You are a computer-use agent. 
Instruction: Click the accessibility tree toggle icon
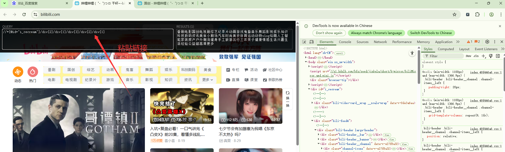coord(412,53)
